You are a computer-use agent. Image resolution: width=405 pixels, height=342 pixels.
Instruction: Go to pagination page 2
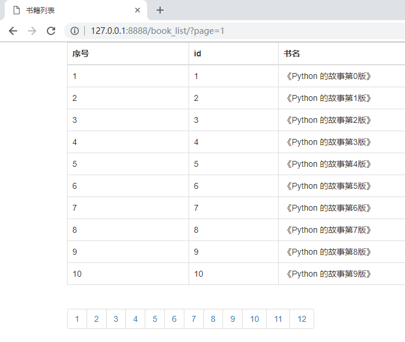tap(96, 319)
